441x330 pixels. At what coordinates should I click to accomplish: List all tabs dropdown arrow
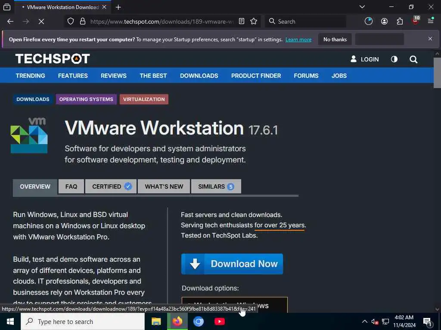(362, 7)
